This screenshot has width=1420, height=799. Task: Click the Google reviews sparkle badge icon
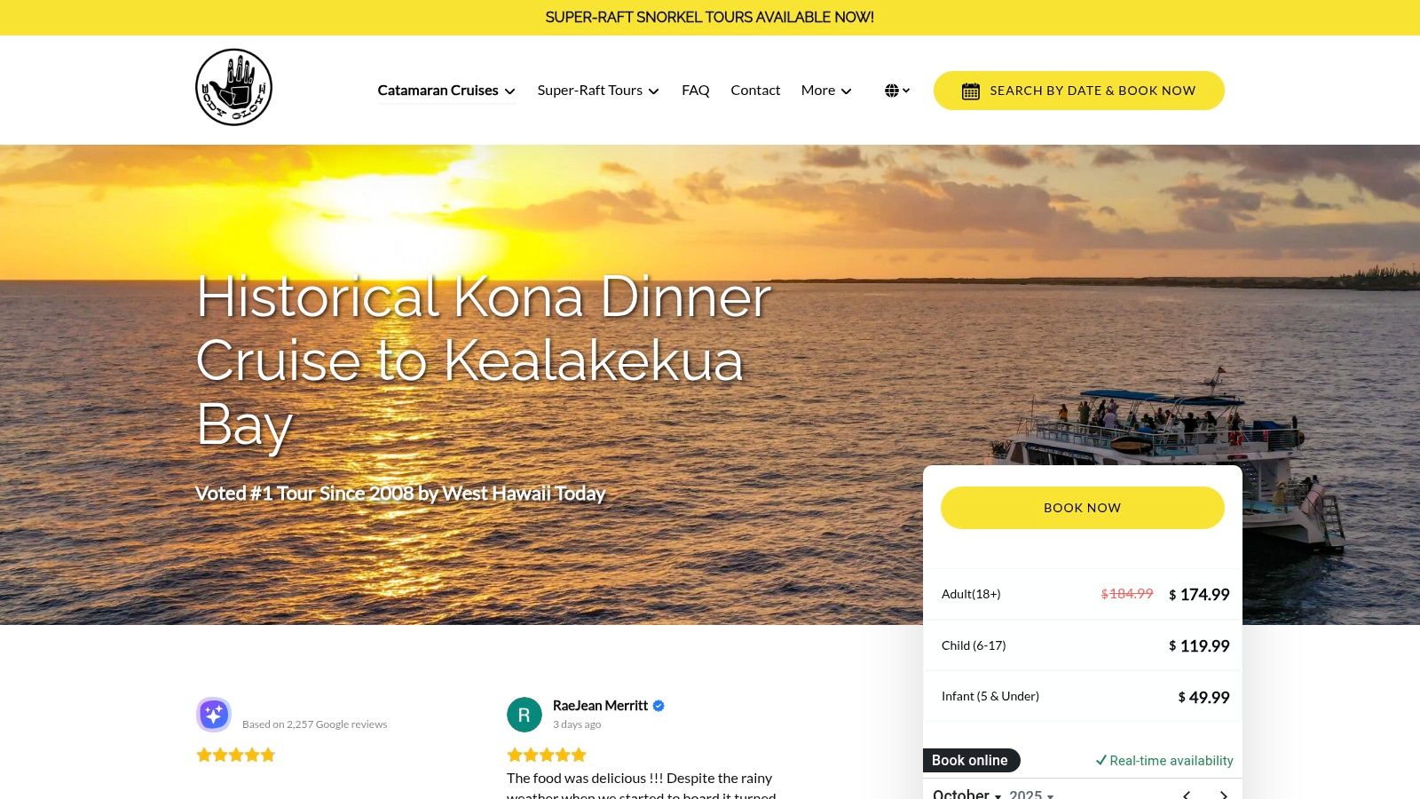(x=214, y=715)
